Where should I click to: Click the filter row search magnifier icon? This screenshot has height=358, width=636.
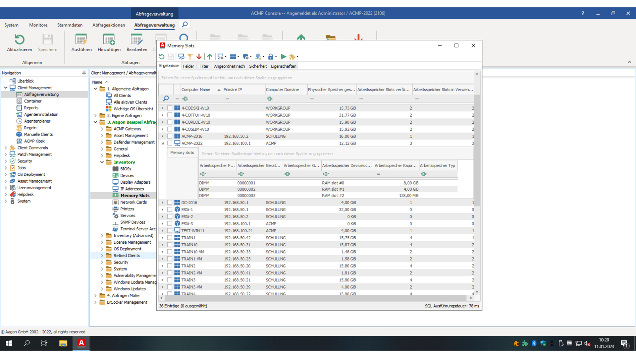pyautogui.click(x=166, y=98)
